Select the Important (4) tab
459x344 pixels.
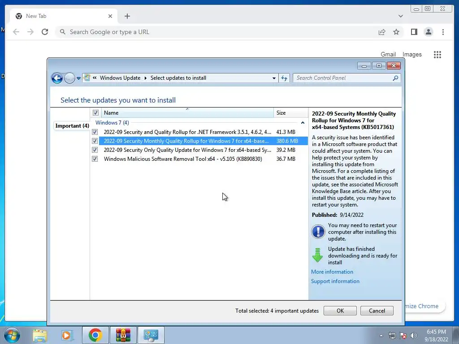(x=72, y=126)
